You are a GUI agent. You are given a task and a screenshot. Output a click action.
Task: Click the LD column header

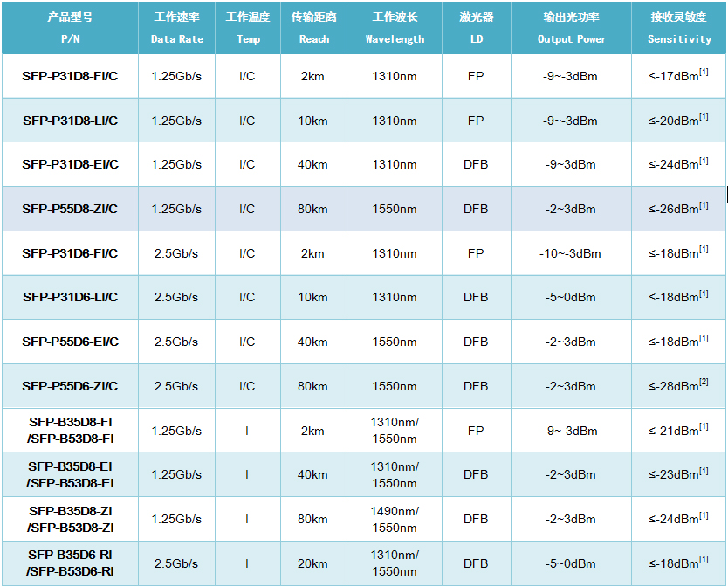[x=477, y=28]
